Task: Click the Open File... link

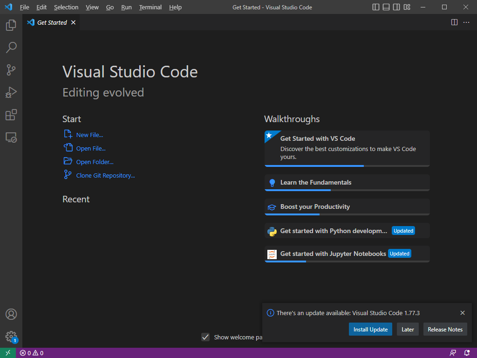Action: 91,149
